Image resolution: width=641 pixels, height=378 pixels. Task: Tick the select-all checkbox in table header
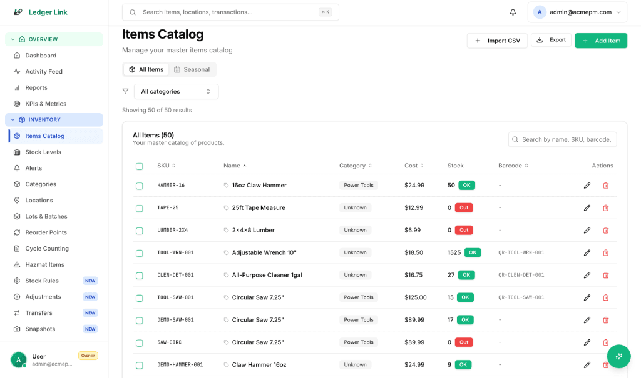(139, 166)
